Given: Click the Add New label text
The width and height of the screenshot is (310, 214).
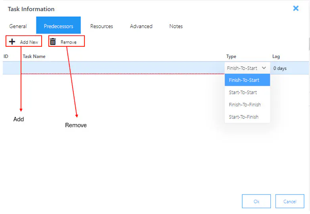Looking at the screenshot, I should click(29, 42).
